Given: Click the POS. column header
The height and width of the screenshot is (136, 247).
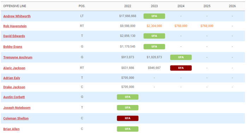Looking at the screenshot, I should coord(82,6).
